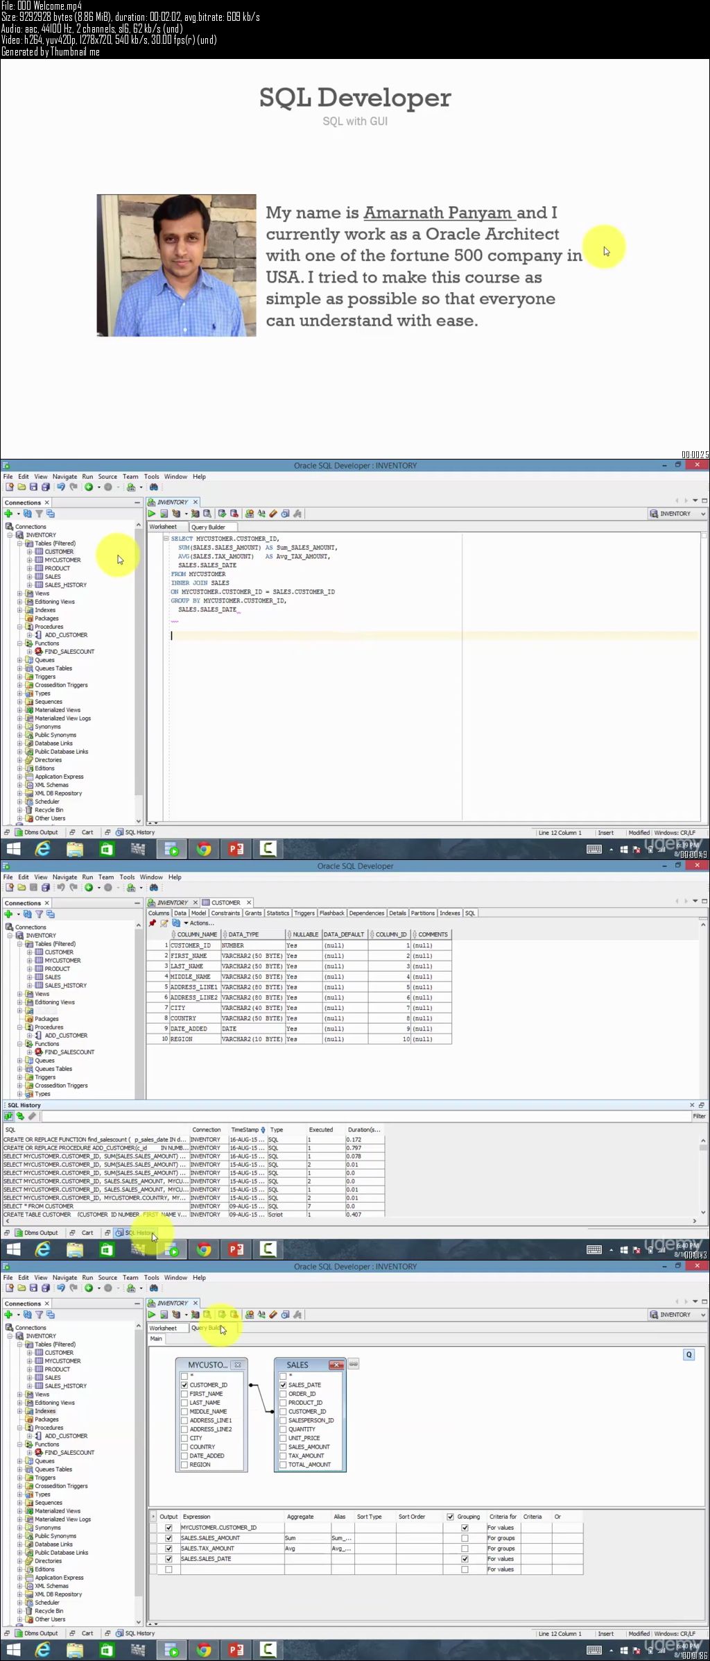
Task: Click Start button in taskbar below SELECT worksheet window
Action: click(13, 849)
